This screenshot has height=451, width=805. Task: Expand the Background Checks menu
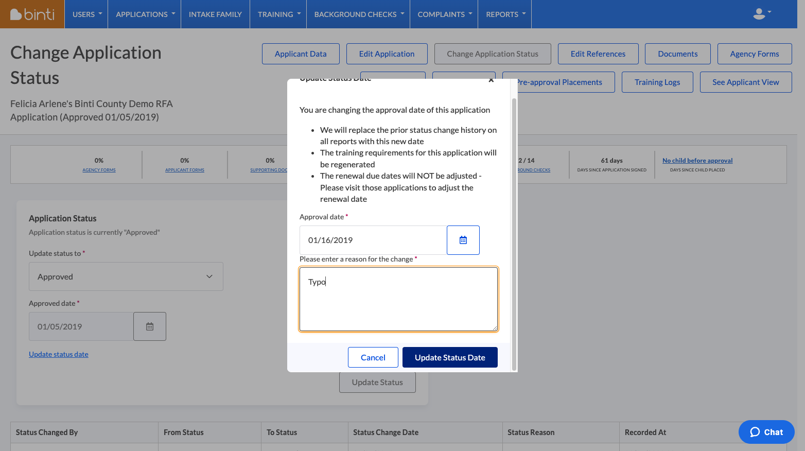(x=358, y=14)
